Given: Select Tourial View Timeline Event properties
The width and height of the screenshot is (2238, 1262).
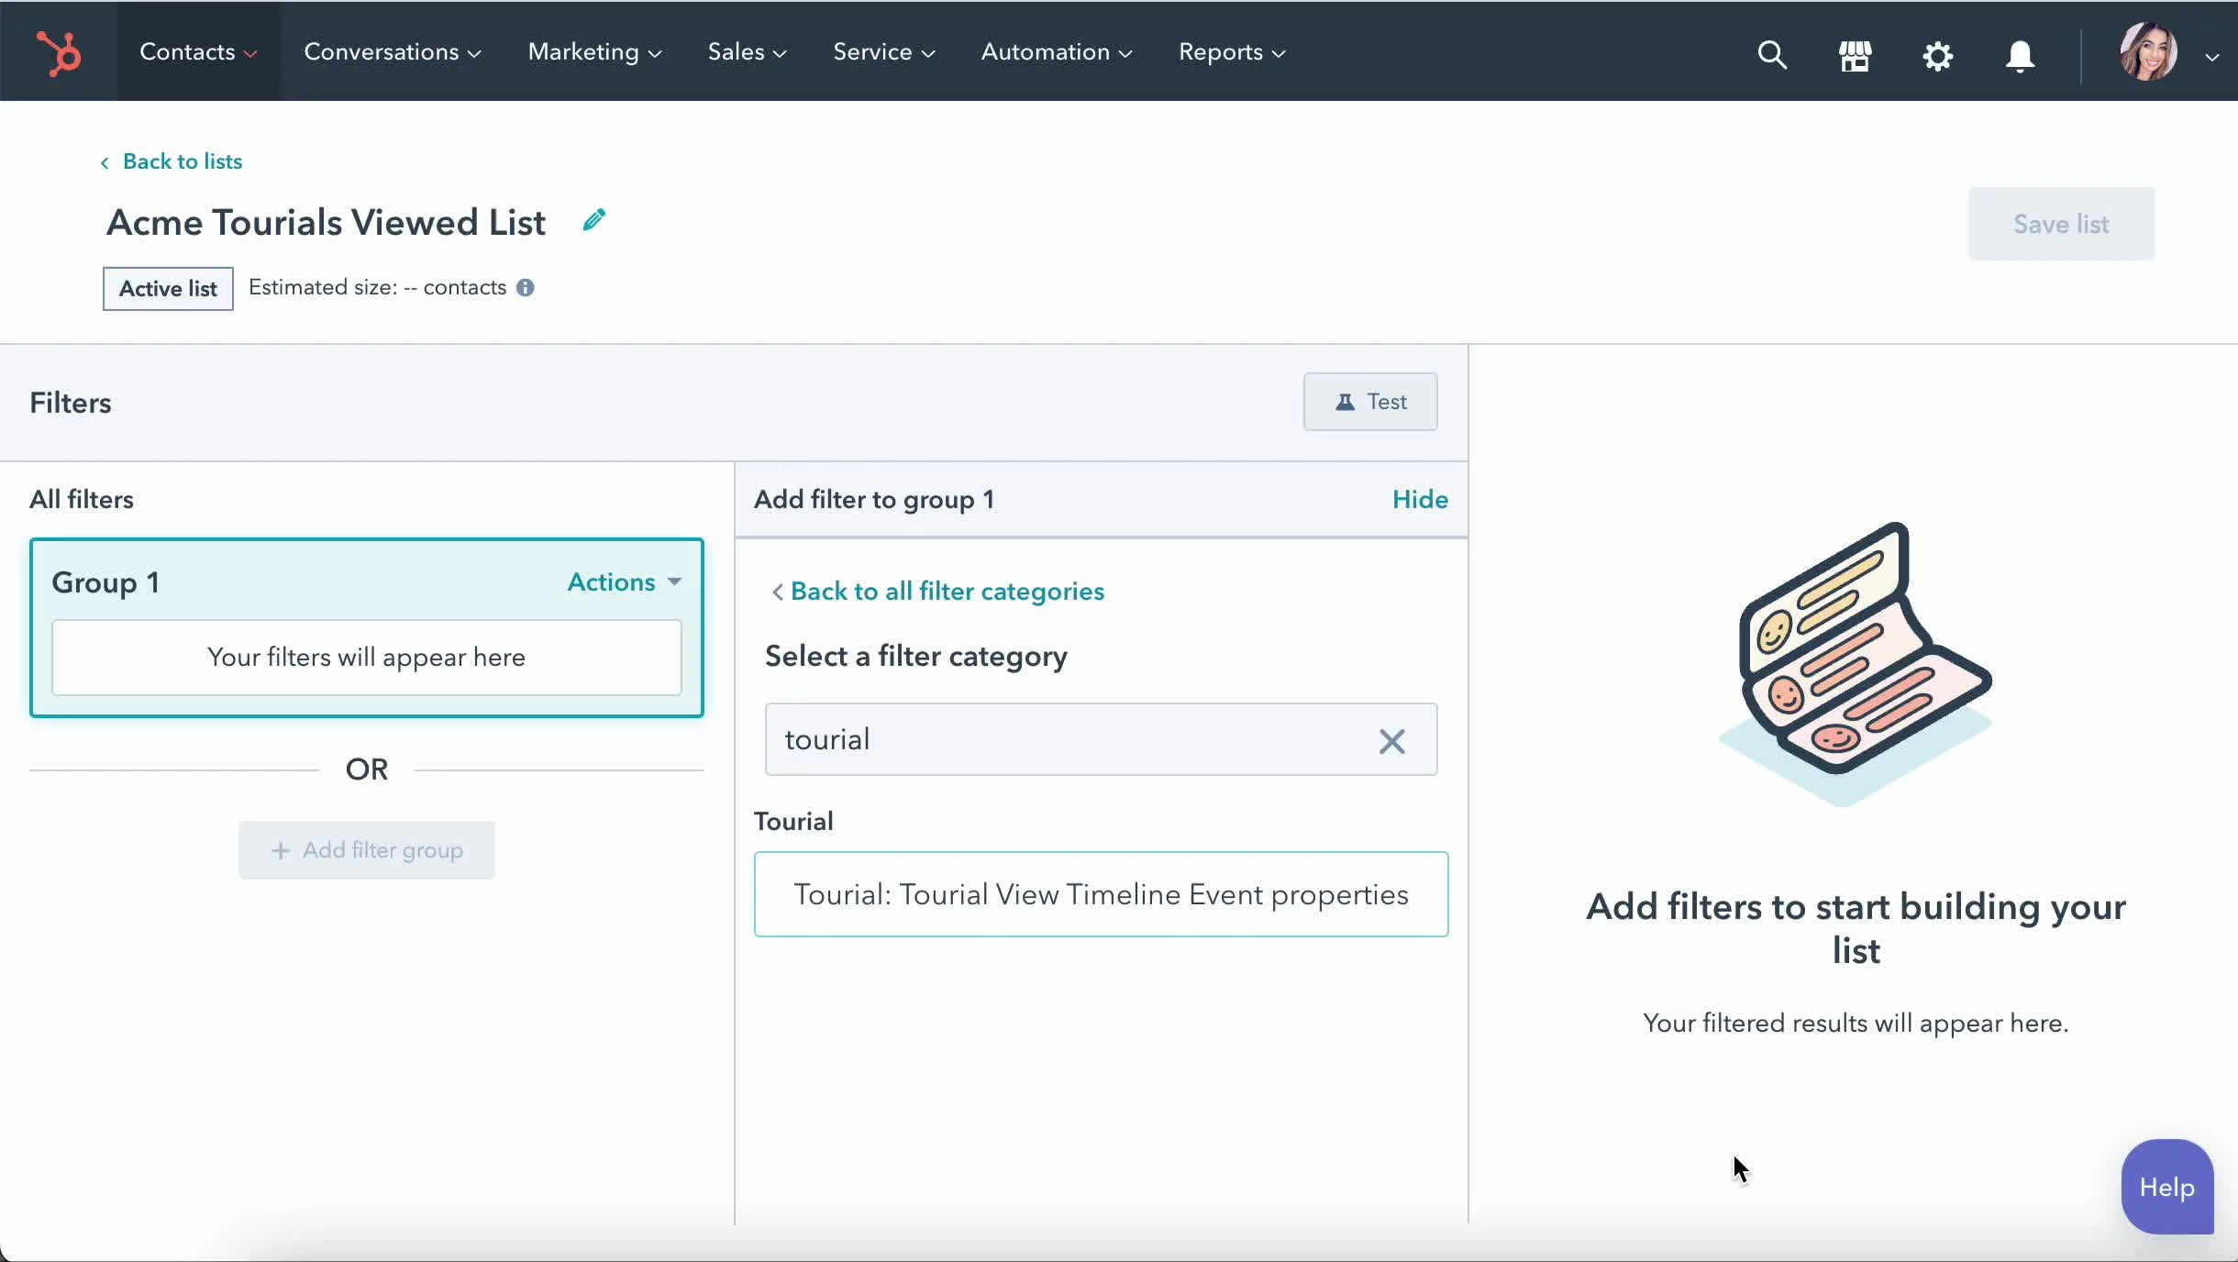Looking at the screenshot, I should (x=1101, y=894).
